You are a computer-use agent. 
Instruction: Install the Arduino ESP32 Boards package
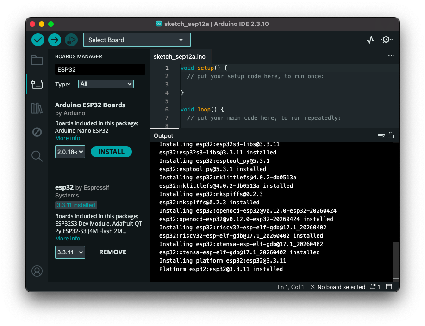click(111, 152)
